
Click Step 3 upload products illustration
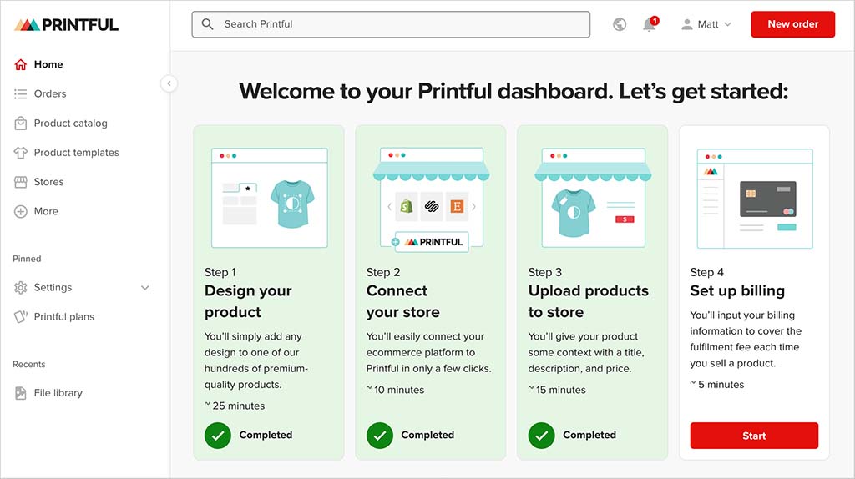tap(594, 198)
